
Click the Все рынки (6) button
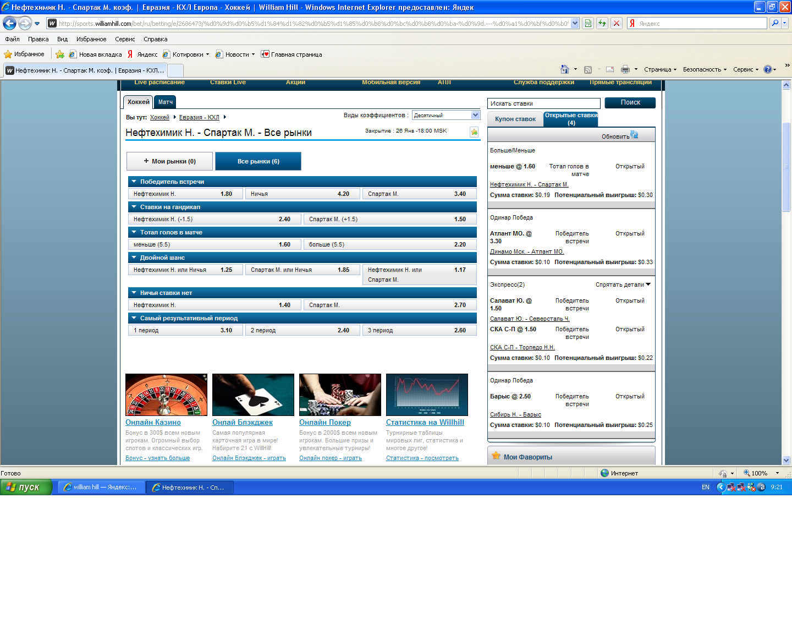(258, 161)
